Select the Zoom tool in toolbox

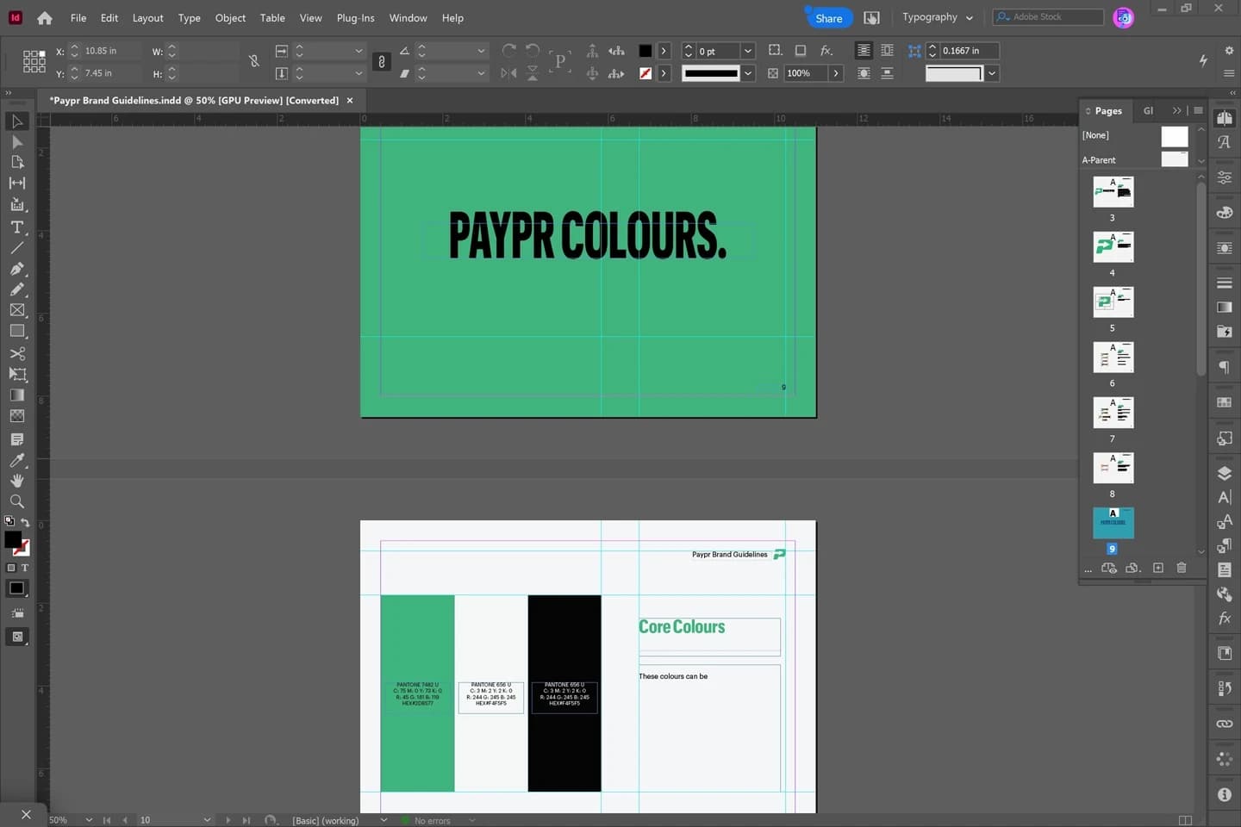[x=16, y=501]
